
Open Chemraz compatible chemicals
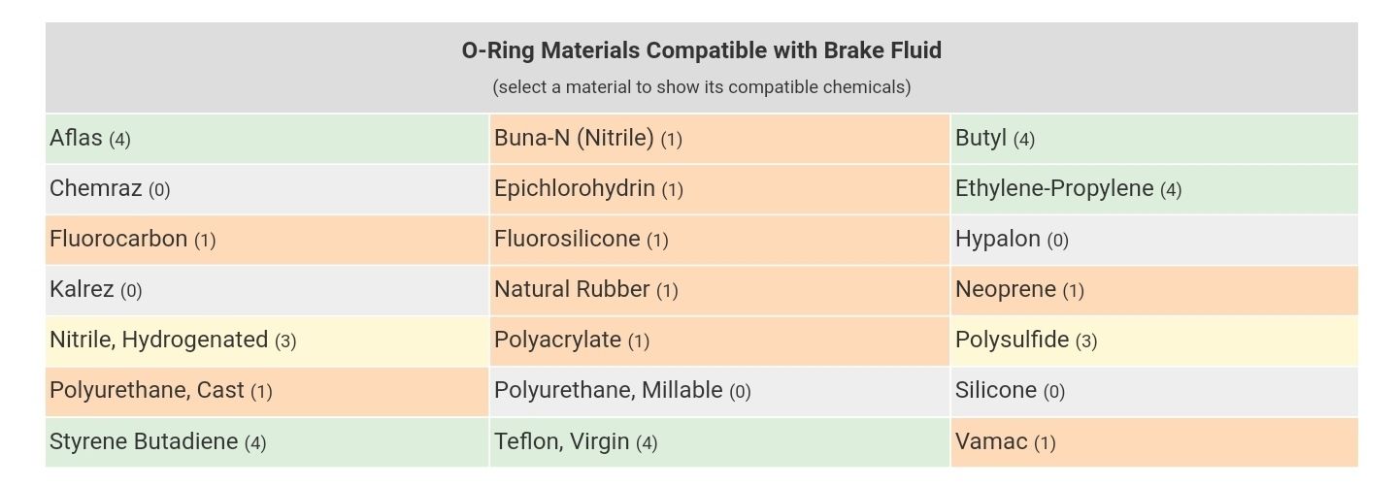[x=267, y=189]
